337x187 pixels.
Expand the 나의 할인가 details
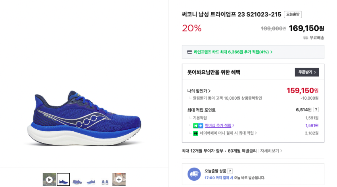click(x=199, y=91)
